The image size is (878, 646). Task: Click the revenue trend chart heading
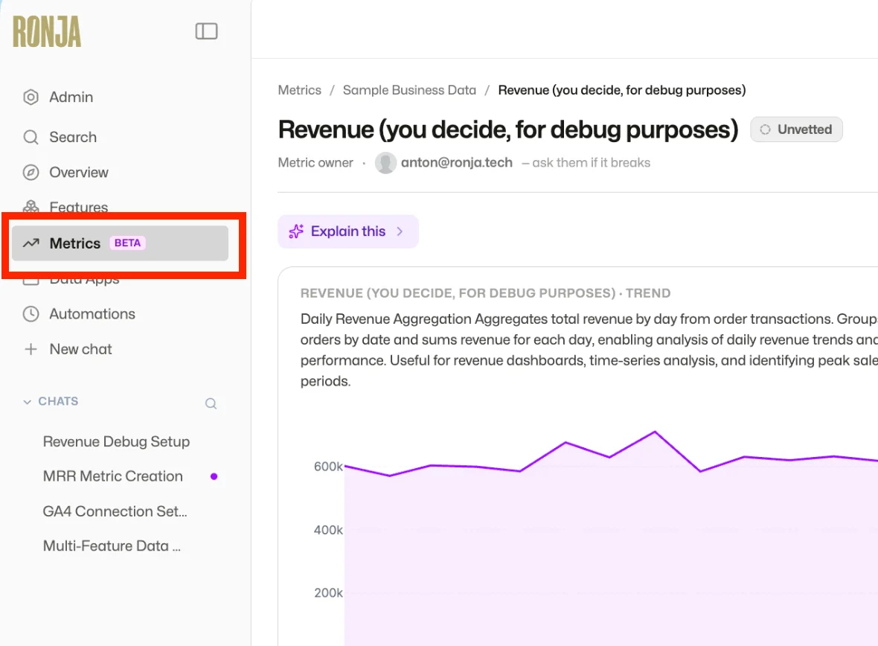485,293
